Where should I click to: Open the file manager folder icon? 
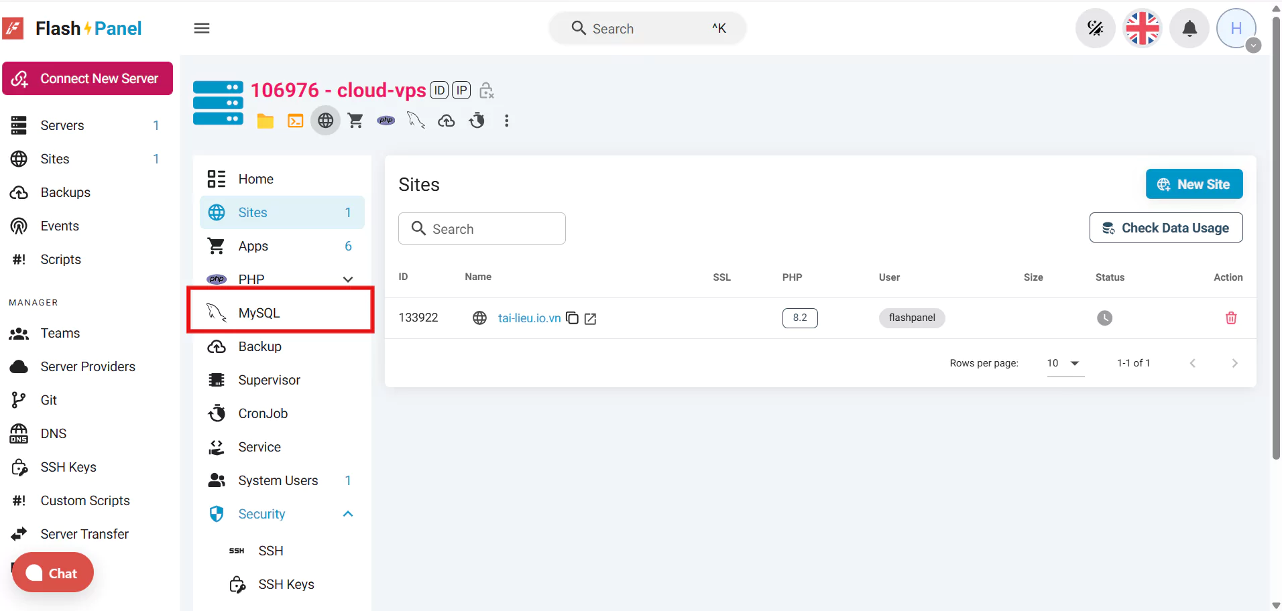coord(266,121)
